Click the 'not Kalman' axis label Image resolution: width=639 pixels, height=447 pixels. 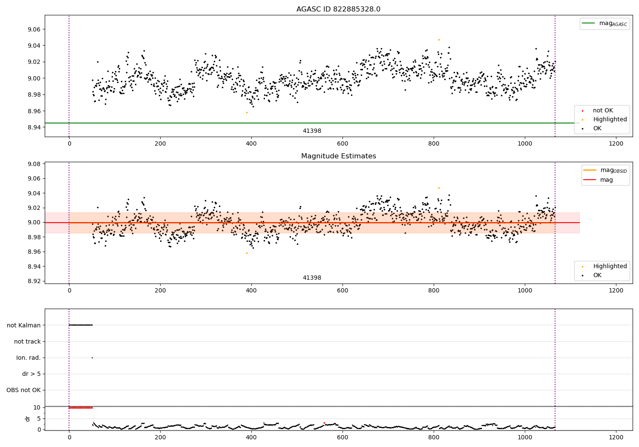(24, 325)
